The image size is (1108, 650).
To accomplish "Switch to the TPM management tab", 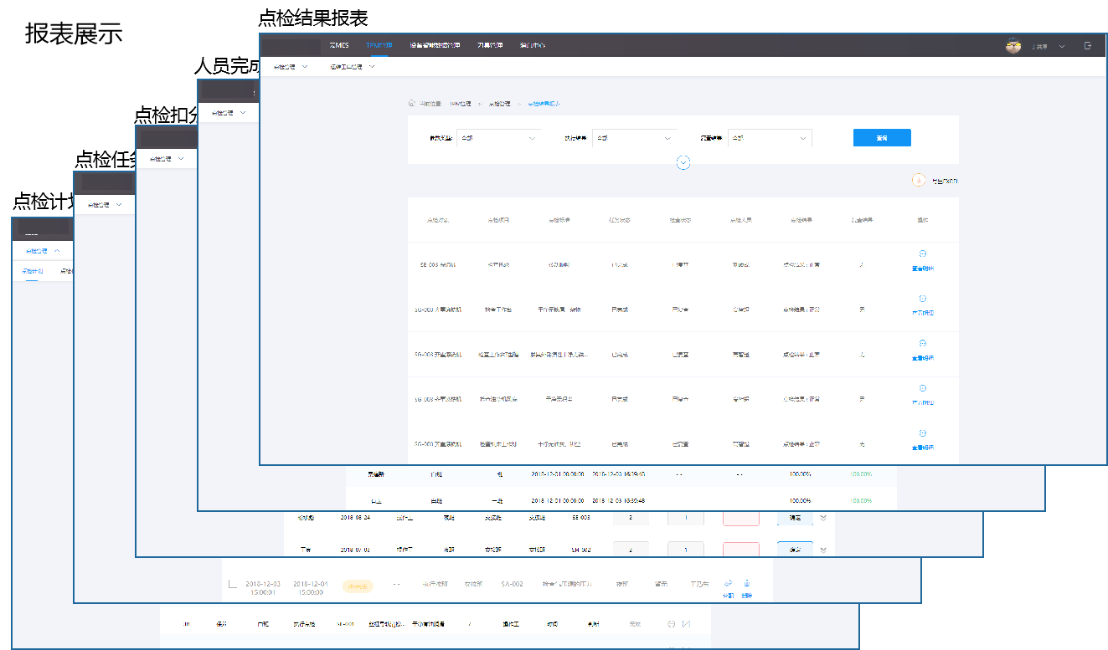I will (x=379, y=45).
